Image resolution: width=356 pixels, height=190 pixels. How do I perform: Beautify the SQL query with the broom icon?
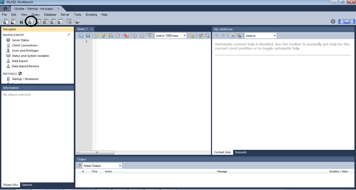click(200, 35)
